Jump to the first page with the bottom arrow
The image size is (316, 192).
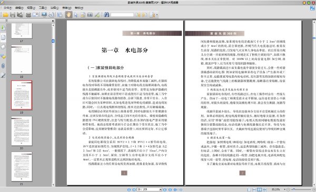click(129, 189)
